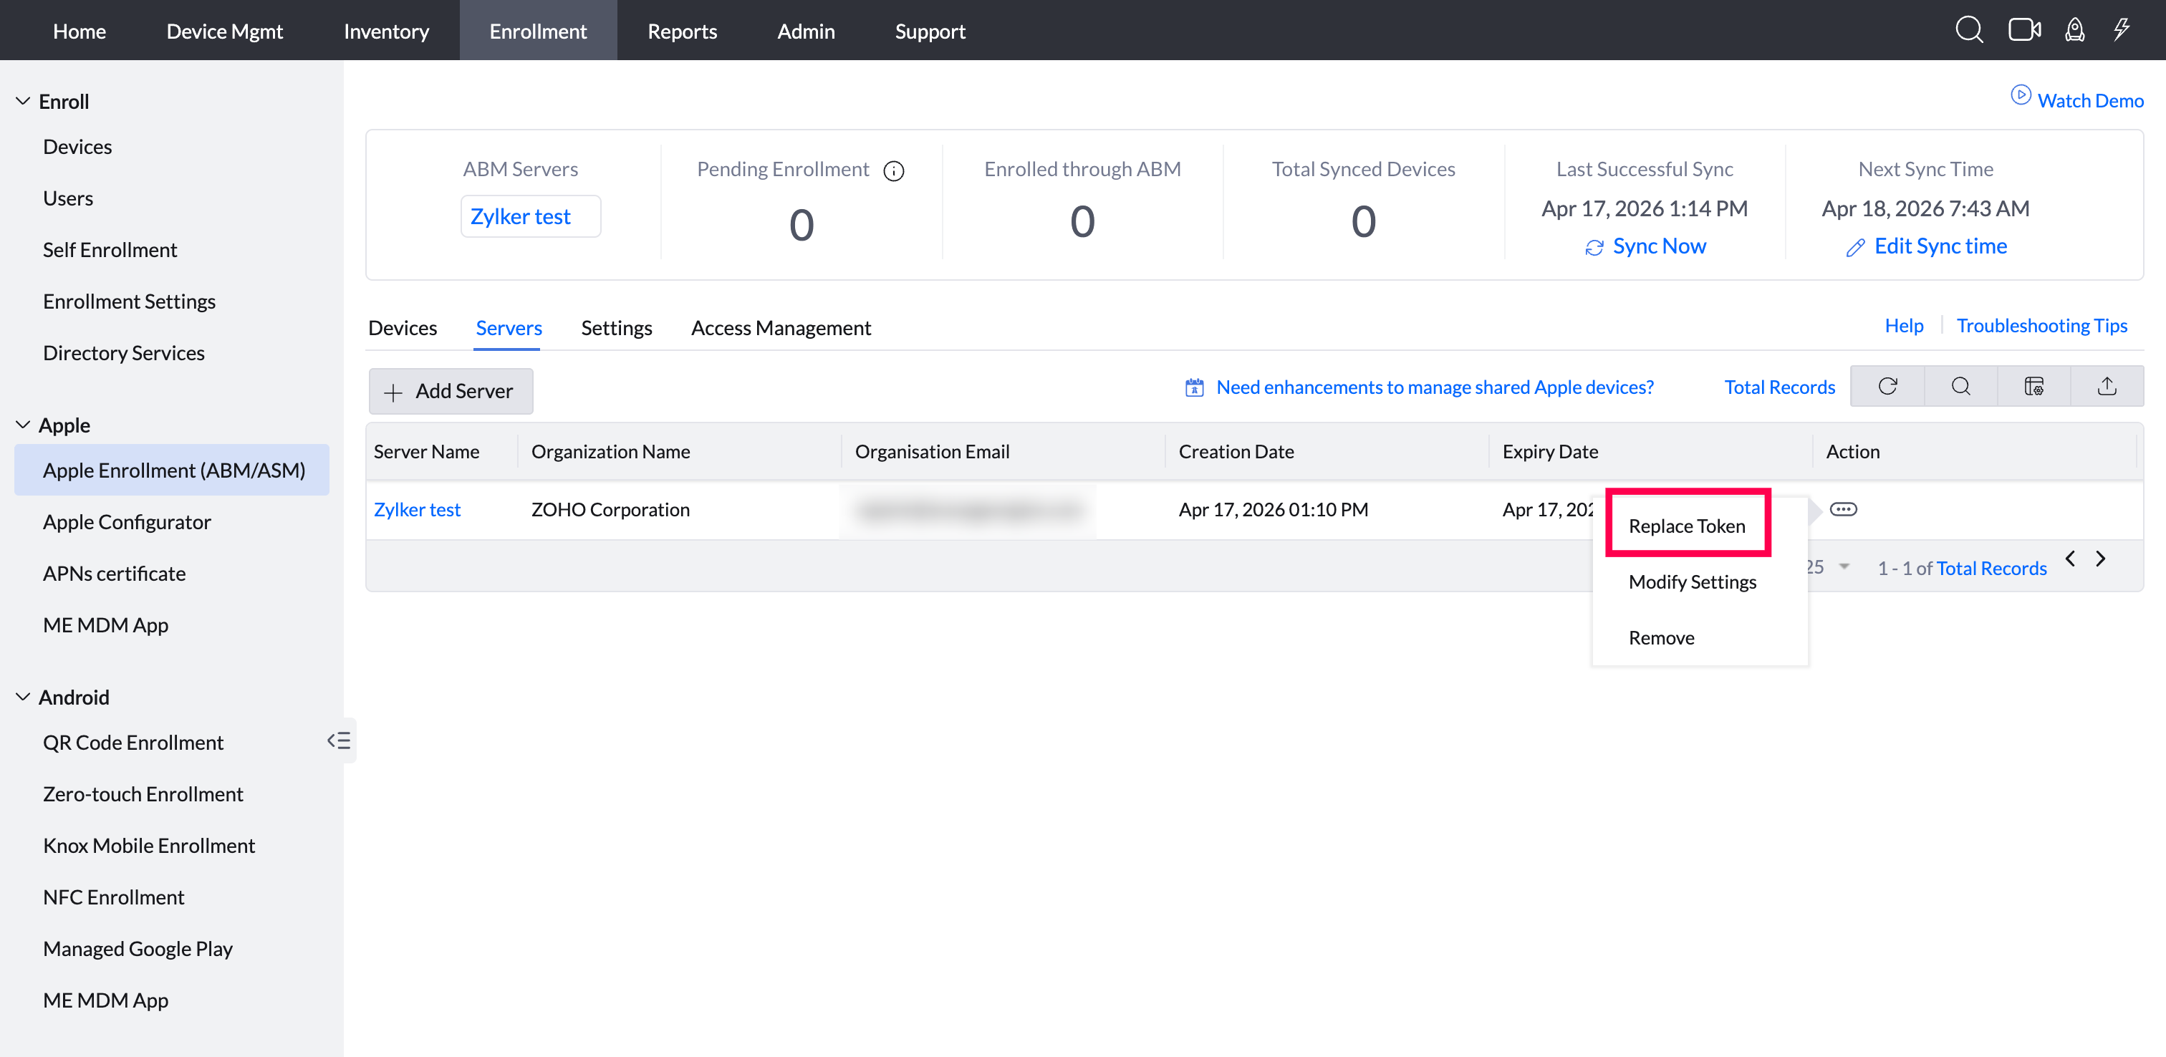Select Replace Token from context menu
This screenshot has height=1057, width=2166.
coord(1686,526)
